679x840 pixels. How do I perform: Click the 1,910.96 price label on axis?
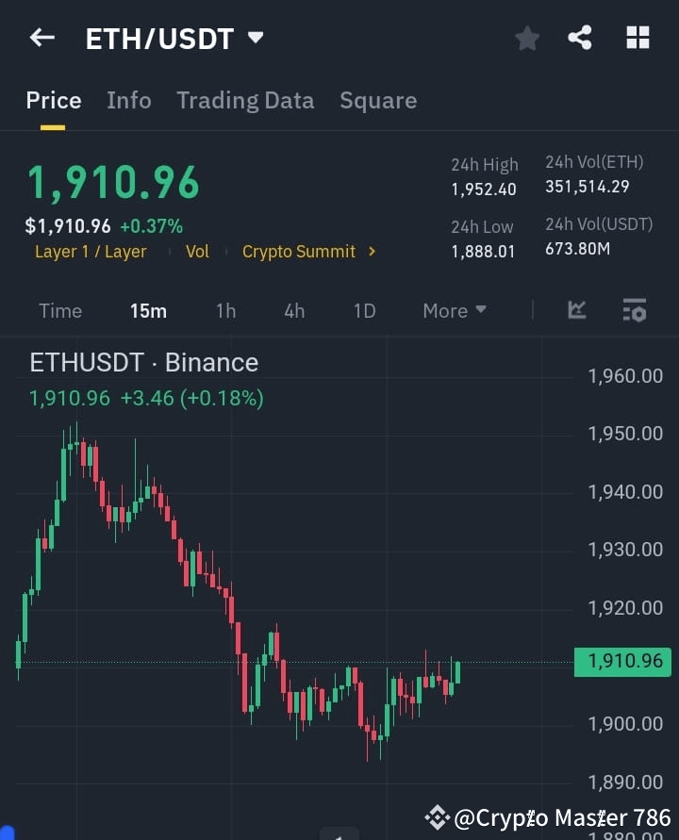click(x=622, y=663)
